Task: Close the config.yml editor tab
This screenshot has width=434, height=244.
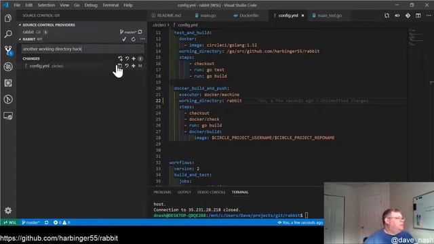Action: coord(302,16)
